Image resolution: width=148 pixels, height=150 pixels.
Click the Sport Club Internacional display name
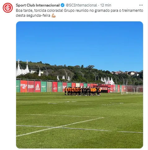38,5
